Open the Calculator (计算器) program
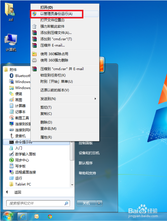167x221 pixels. [x=17, y=106]
